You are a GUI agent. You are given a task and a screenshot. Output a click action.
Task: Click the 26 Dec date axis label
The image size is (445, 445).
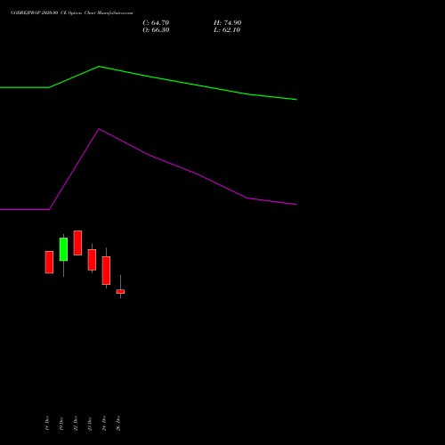[x=118, y=423]
